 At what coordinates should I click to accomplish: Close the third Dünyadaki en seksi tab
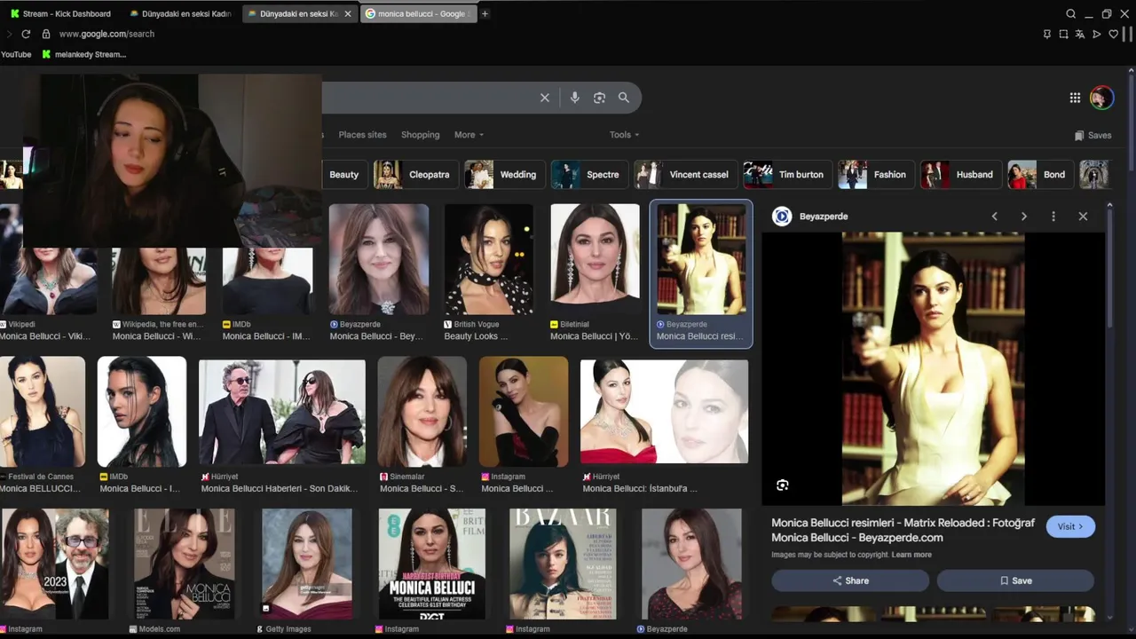pyautogui.click(x=348, y=13)
